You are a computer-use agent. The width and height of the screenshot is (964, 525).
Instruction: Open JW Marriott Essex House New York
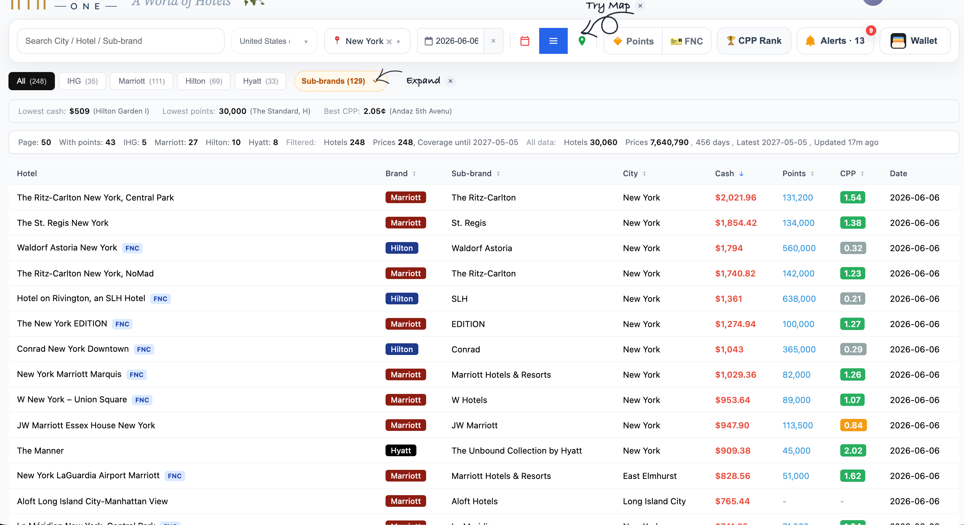86,425
